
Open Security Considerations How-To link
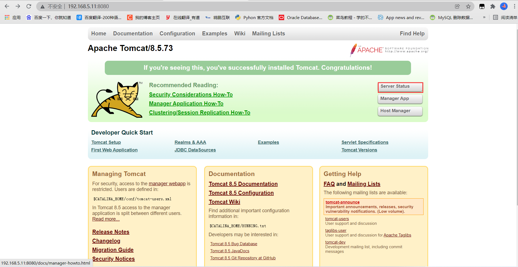pos(191,95)
